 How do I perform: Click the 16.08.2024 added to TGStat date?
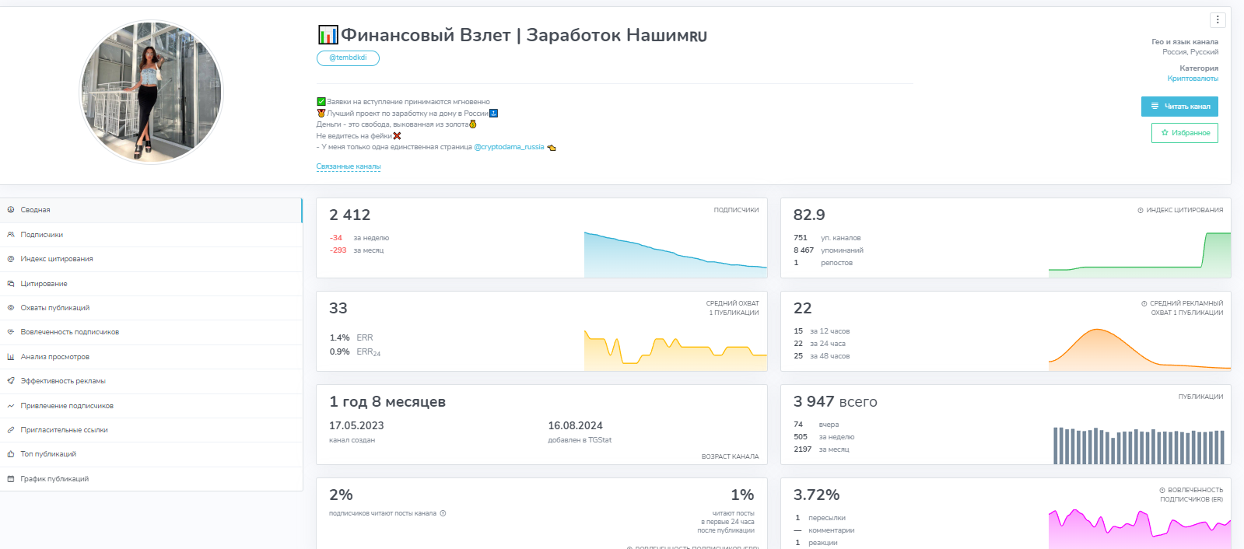[x=575, y=425]
